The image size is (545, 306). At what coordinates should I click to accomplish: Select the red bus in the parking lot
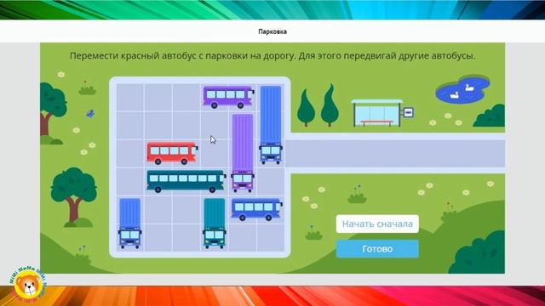pos(172,153)
